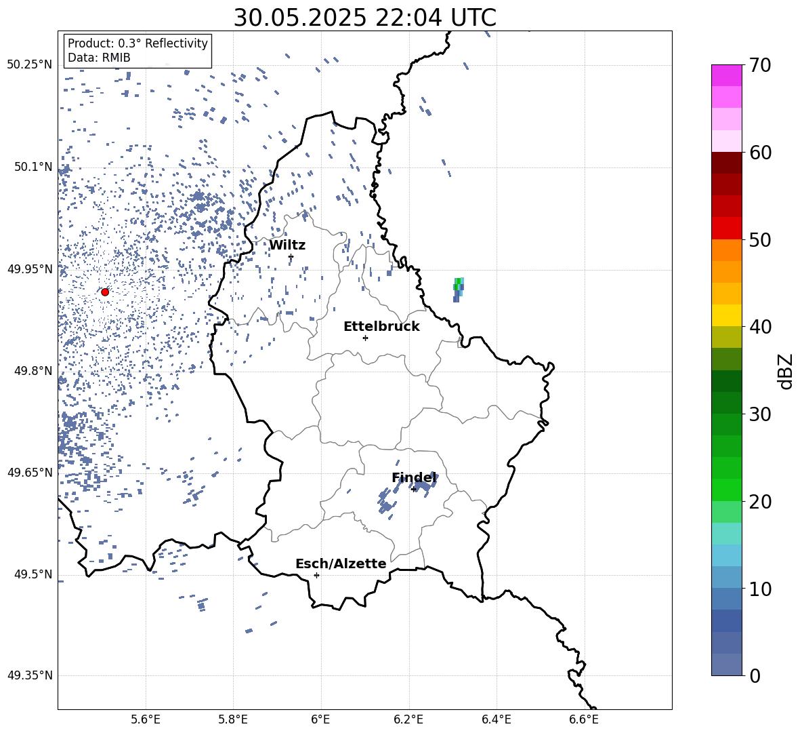Click the 49.35°N latitude label

click(30, 675)
